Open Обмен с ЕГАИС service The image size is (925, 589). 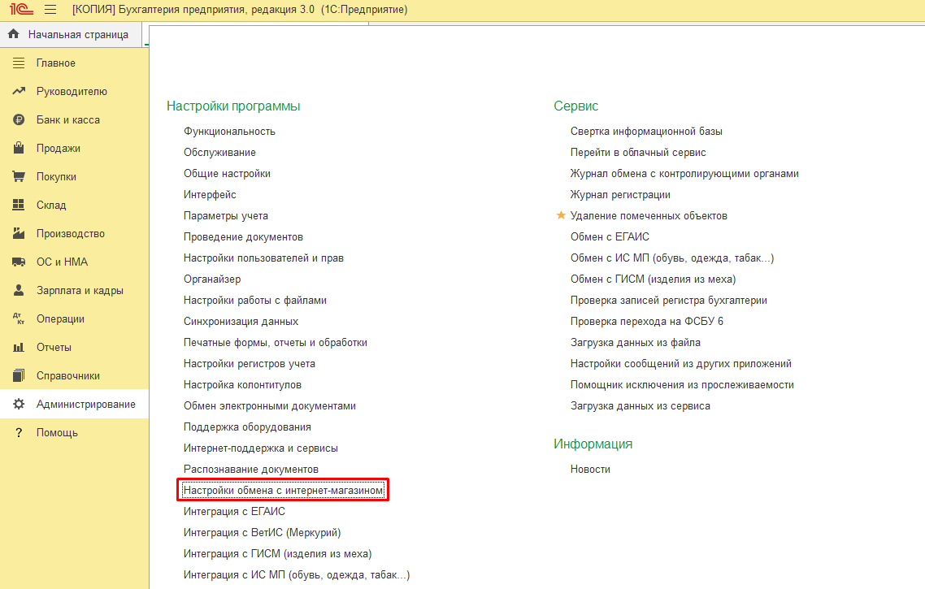pos(610,237)
